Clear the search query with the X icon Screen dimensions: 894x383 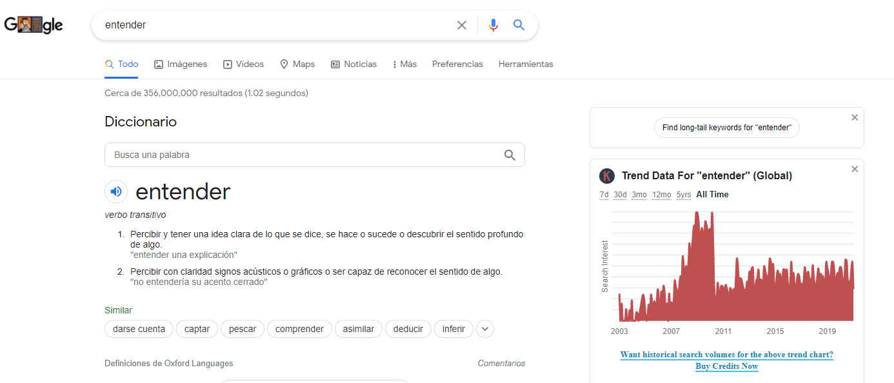click(462, 25)
